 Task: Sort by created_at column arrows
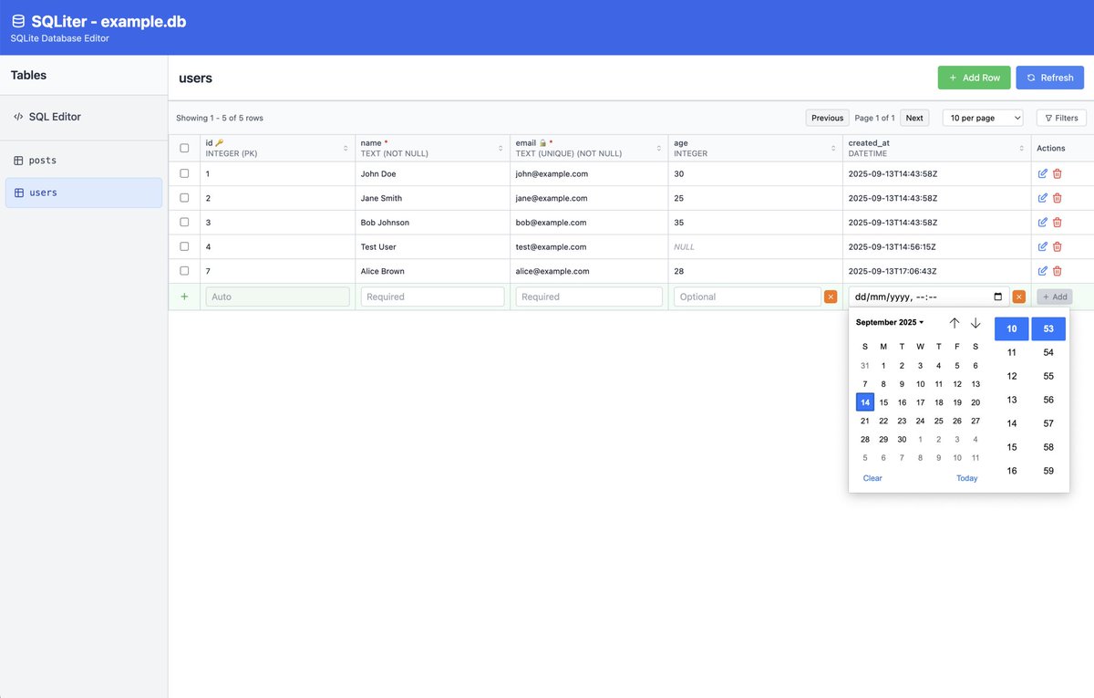(x=1022, y=148)
